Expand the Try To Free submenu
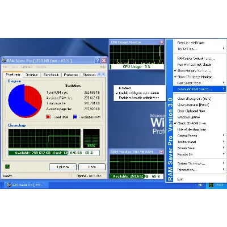This screenshot has height=227, width=227. (x=200, y=49)
